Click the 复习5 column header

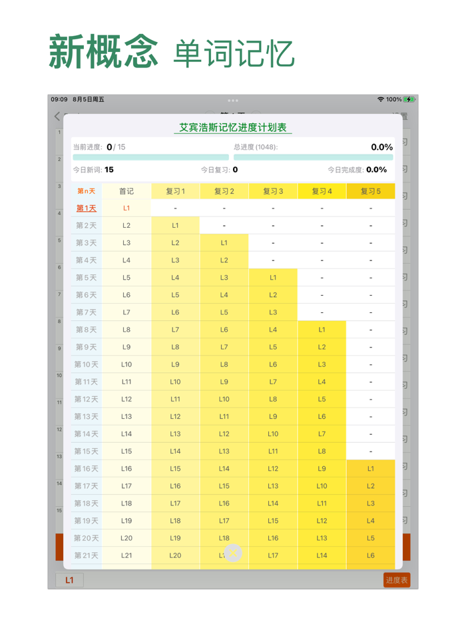(370, 191)
